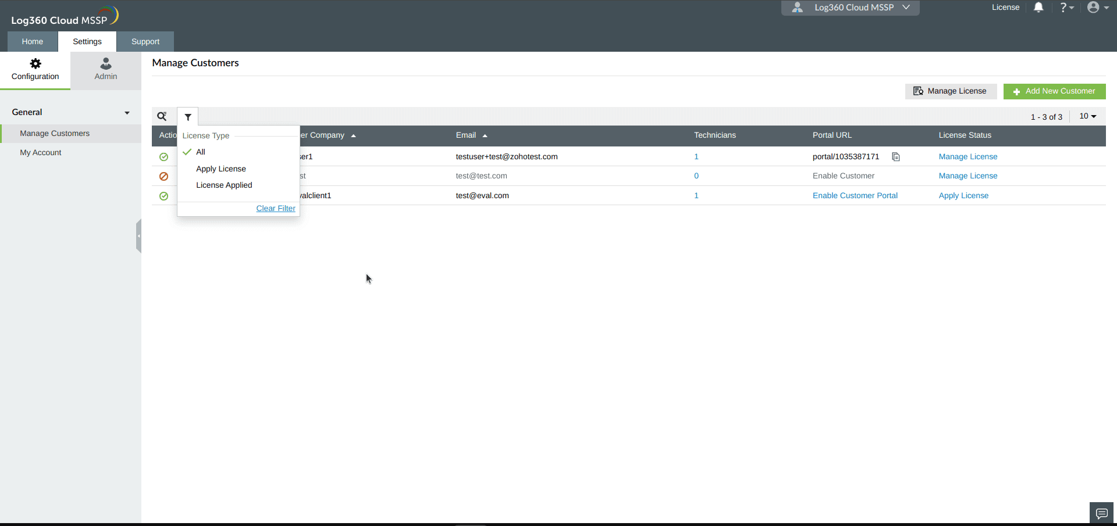1117x526 pixels.
Task: Click the search customers magnifier icon
Action: click(162, 116)
